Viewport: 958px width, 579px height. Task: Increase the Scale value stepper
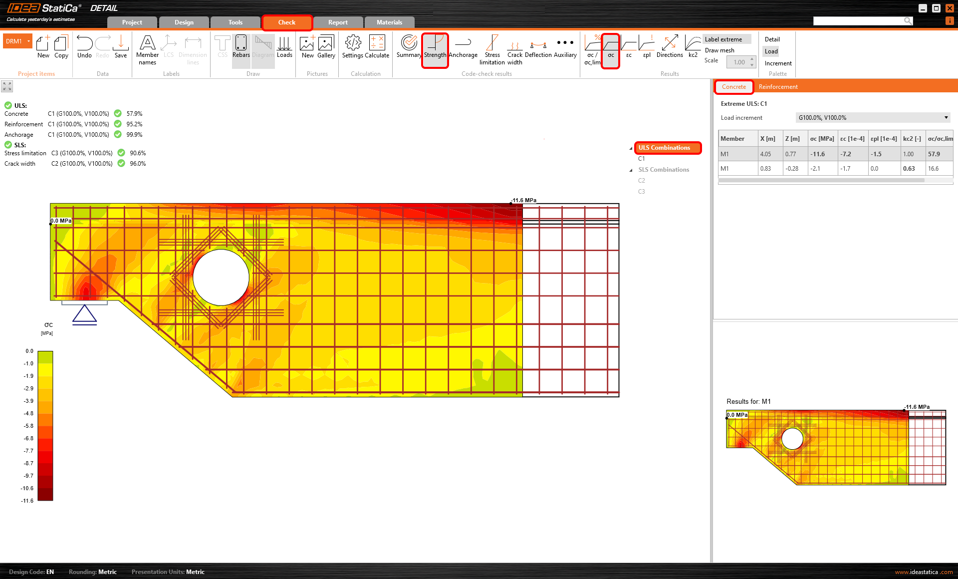coord(752,59)
